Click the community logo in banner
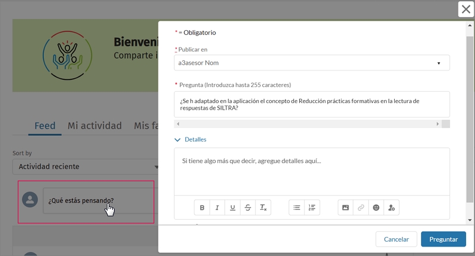This screenshot has height=256, width=475. pyautogui.click(x=67, y=55)
